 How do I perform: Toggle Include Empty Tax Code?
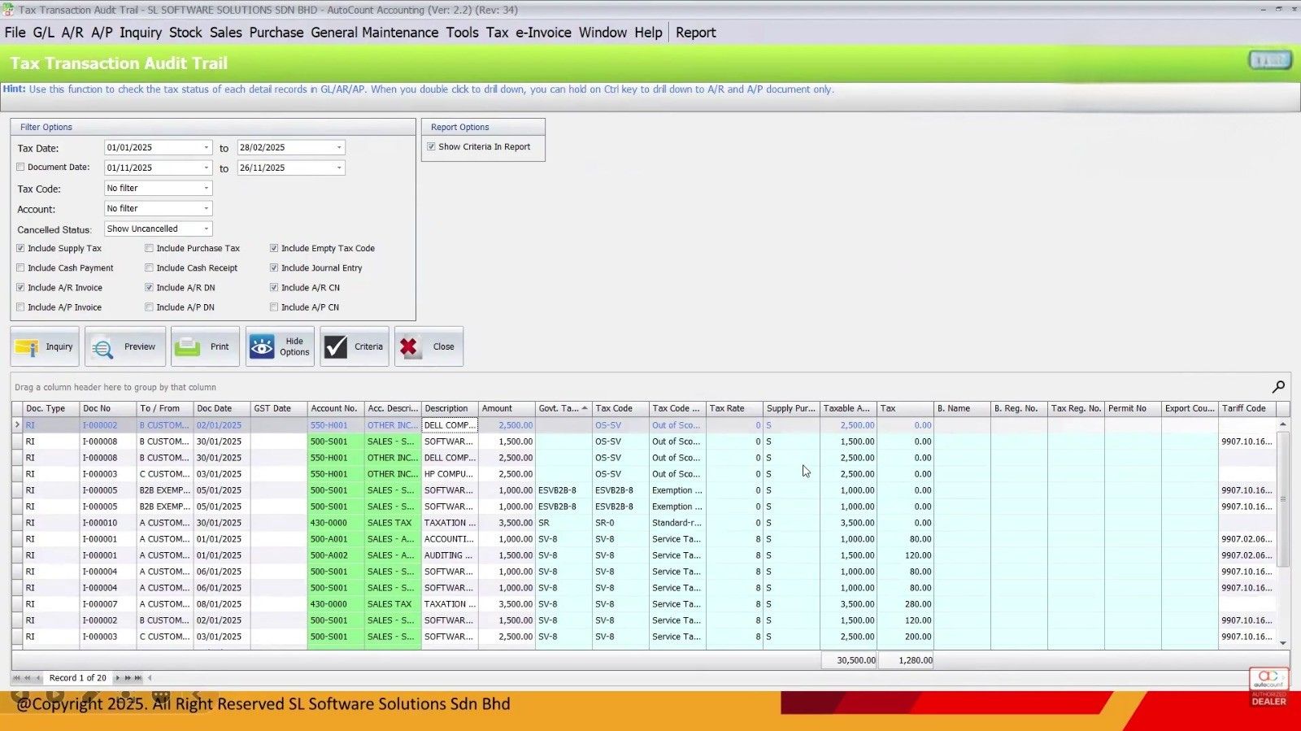pos(274,248)
